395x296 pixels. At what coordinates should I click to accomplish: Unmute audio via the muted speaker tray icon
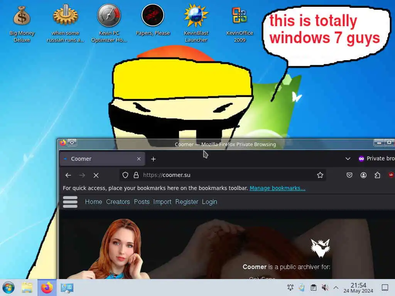(x=325, y=288)
